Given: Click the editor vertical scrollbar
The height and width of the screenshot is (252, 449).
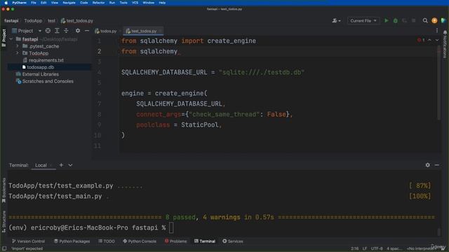Looking at the screenshot, I should (438, 83).
